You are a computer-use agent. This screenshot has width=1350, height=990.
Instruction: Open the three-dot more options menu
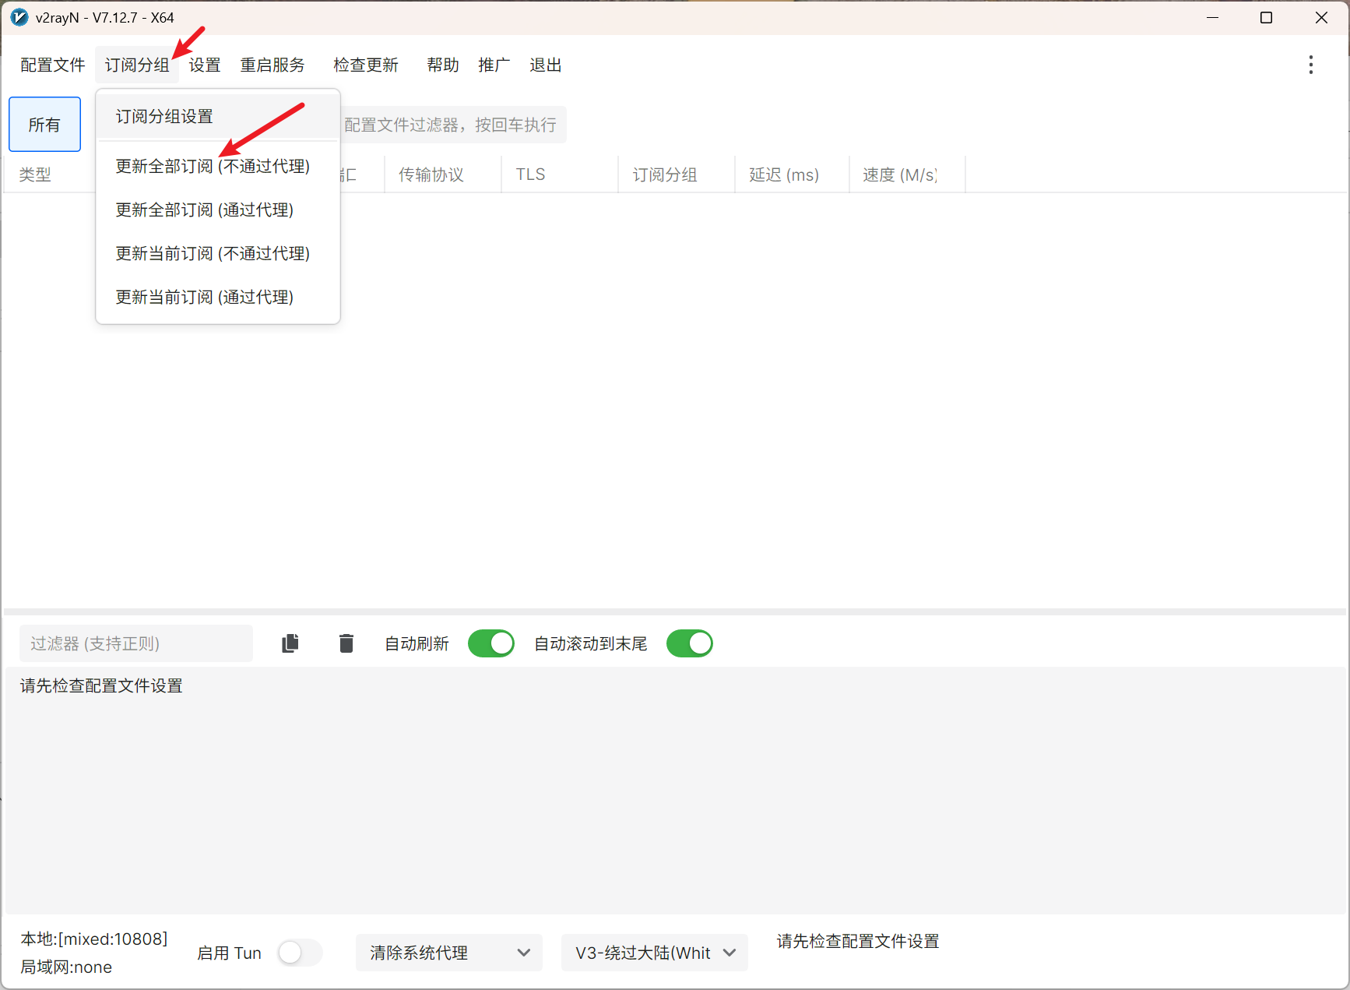coord(1311,65)
